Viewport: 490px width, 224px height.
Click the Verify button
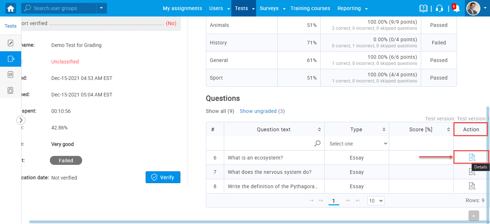coord(163,177)
